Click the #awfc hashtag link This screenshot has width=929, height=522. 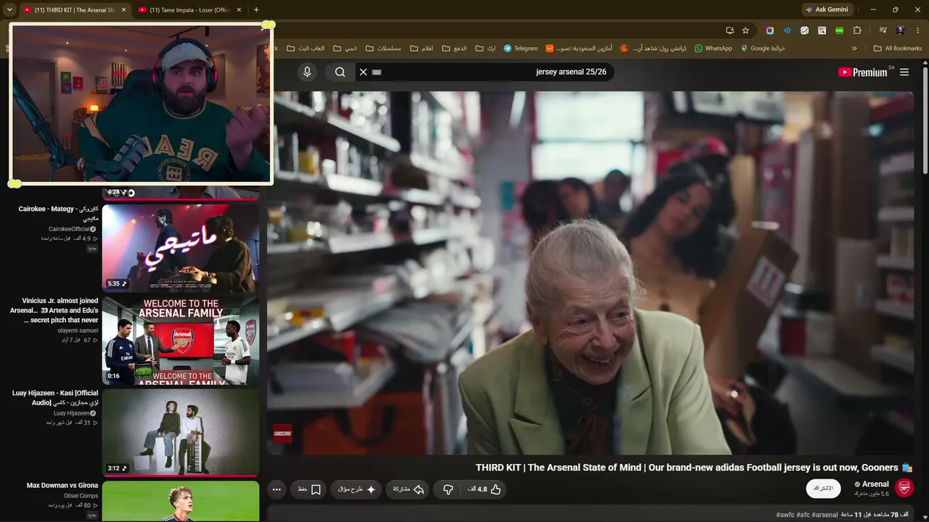[785, 515]
